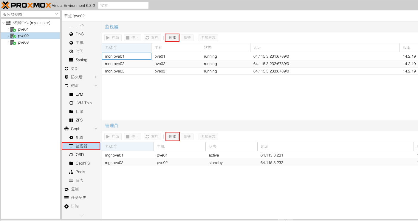Open the DNS globe icon entry
This screenshot has height=221, width=418.
(x=71, y=34)
